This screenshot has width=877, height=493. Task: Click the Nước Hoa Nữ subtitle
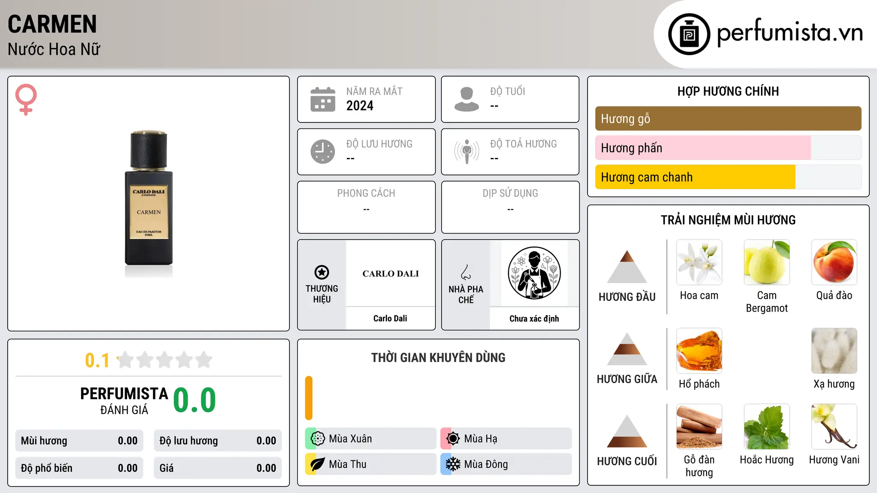click(54, 49)
